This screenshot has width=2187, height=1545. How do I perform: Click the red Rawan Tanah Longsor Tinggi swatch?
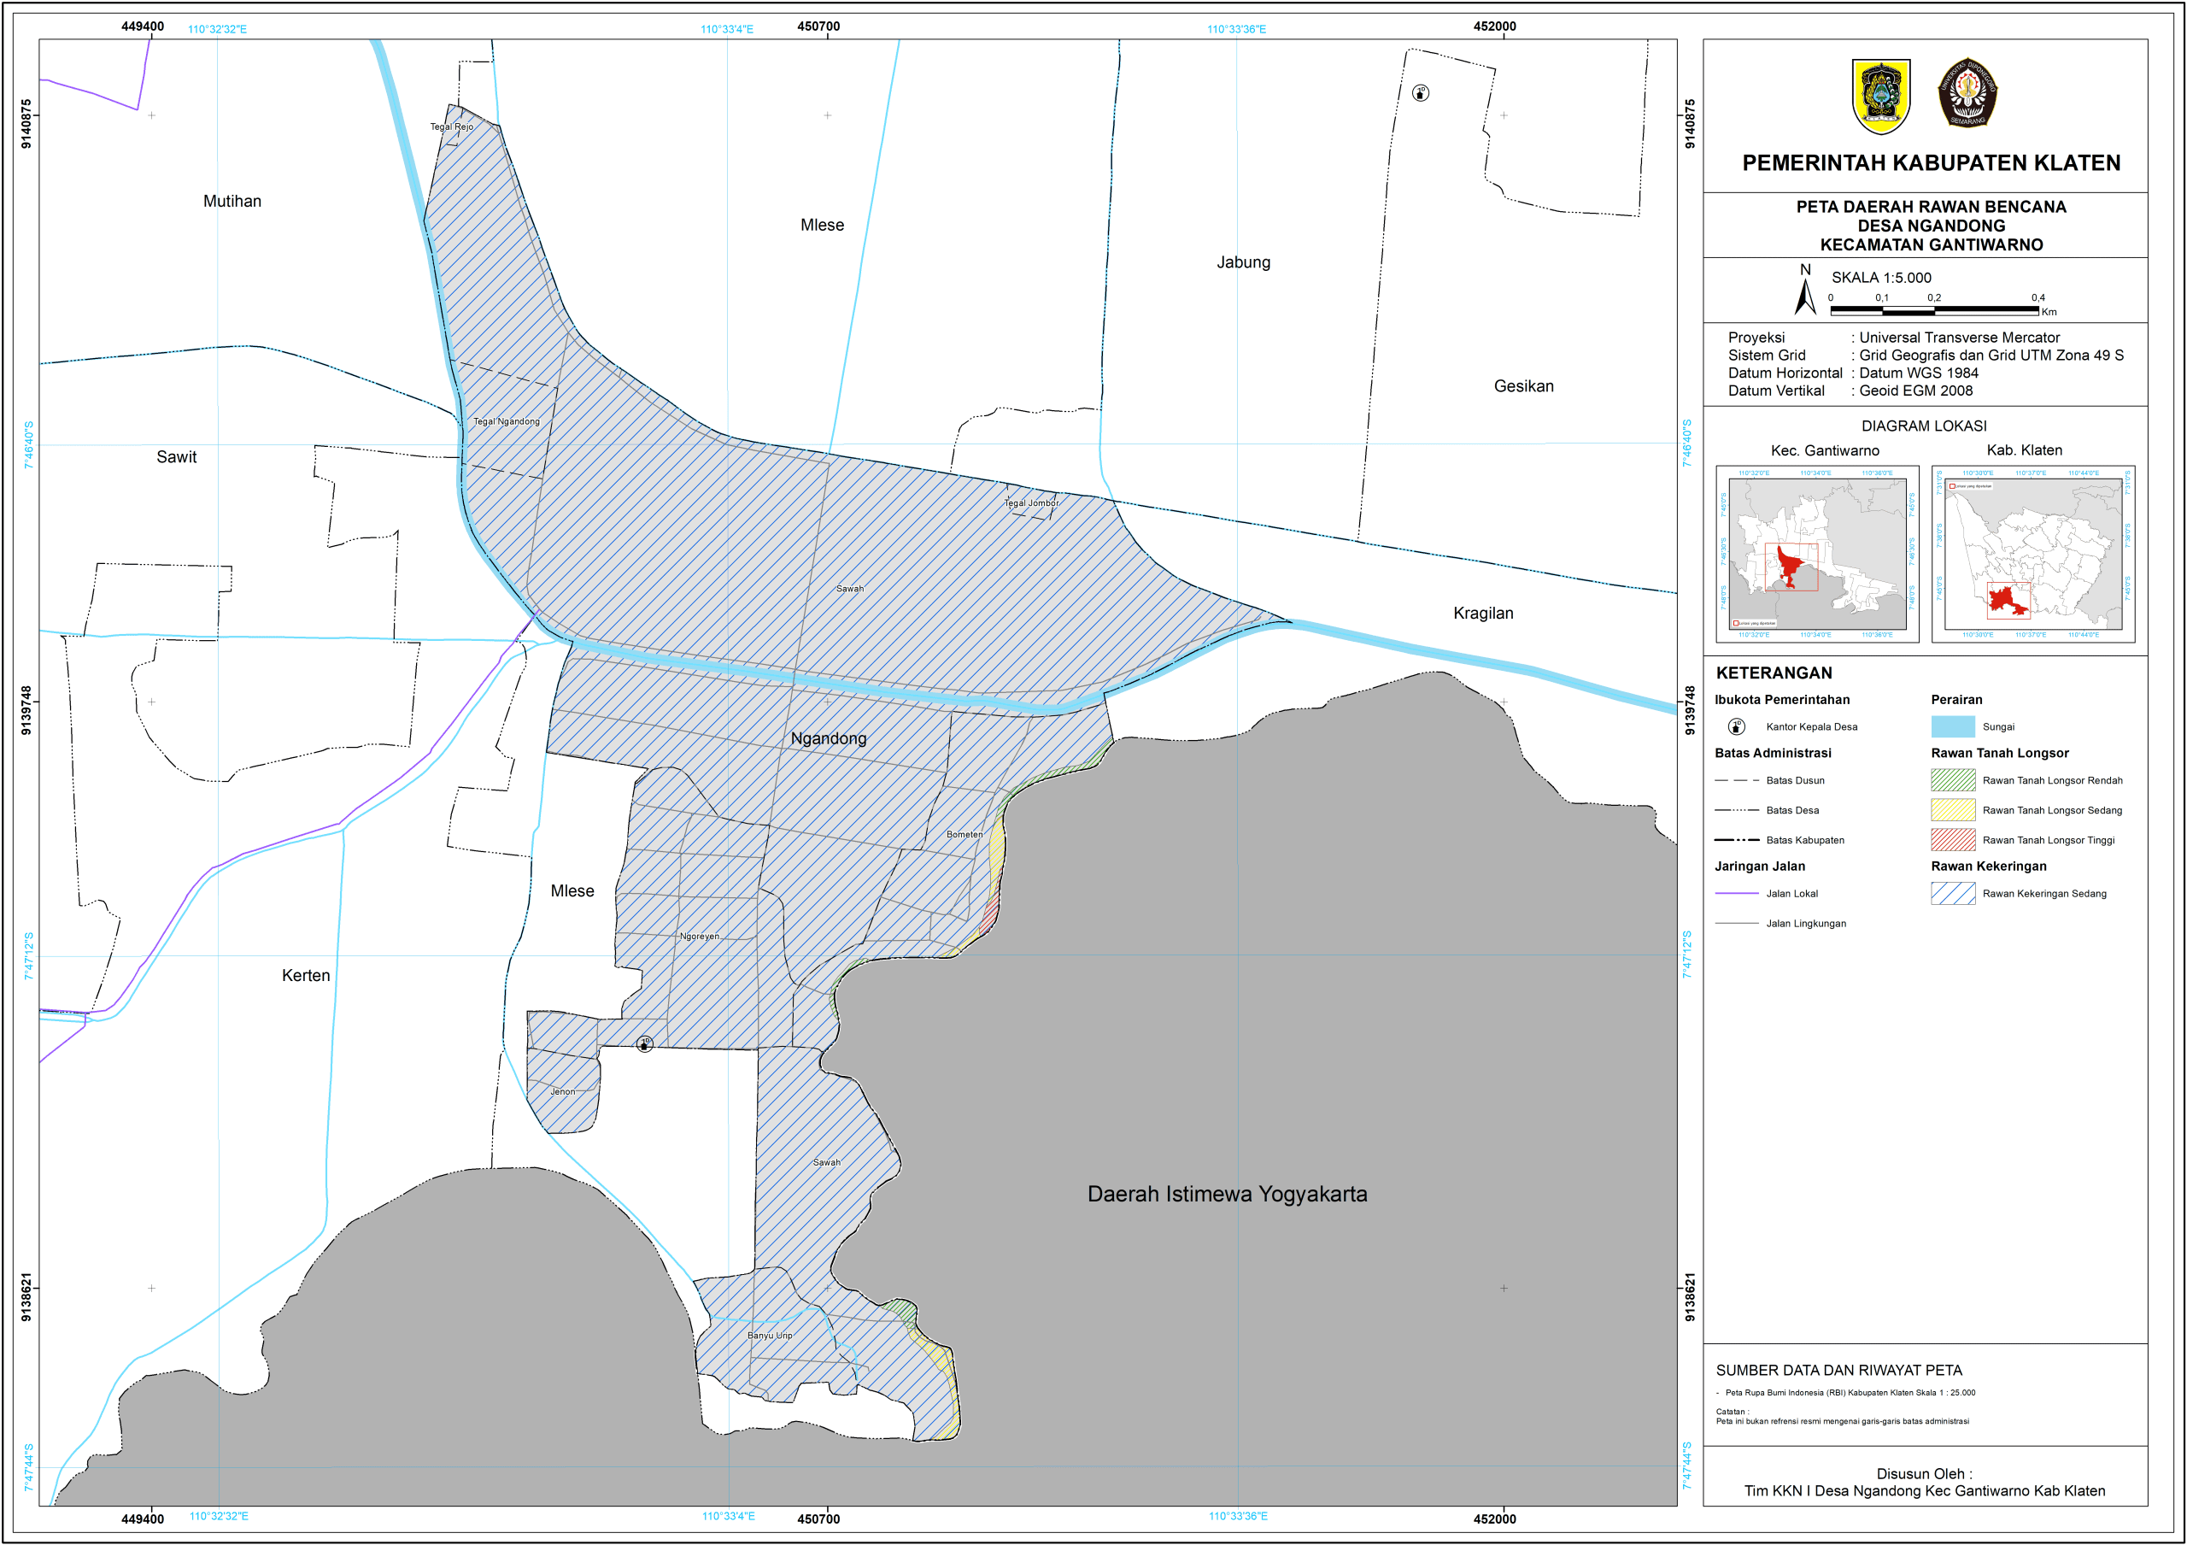click(1953, 840)
